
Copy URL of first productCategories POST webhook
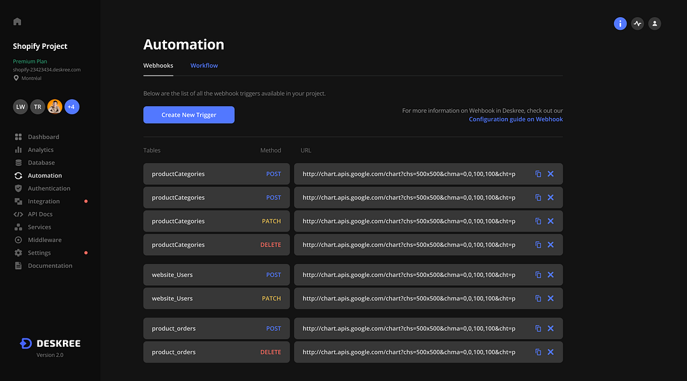pyautogui.click(x=538, y=174)
